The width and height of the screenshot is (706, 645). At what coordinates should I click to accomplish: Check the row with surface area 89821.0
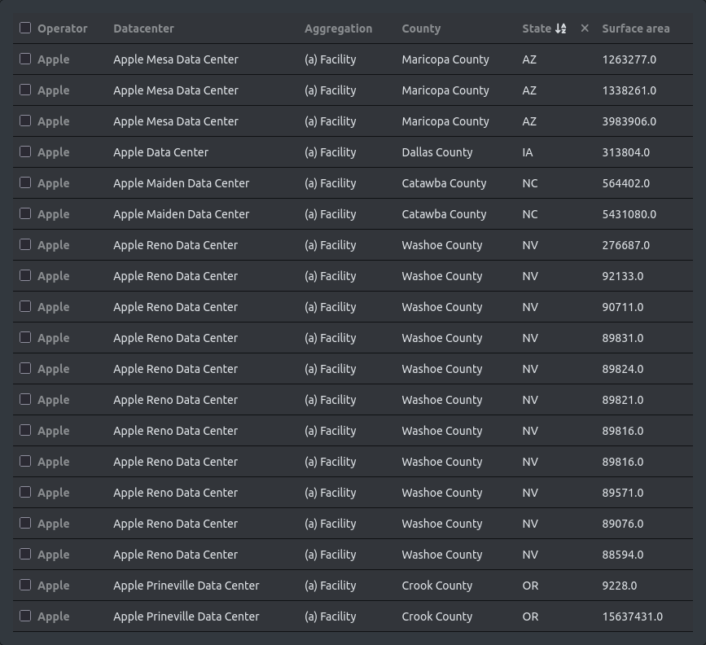pyautogui.click(x=25, y=400)
